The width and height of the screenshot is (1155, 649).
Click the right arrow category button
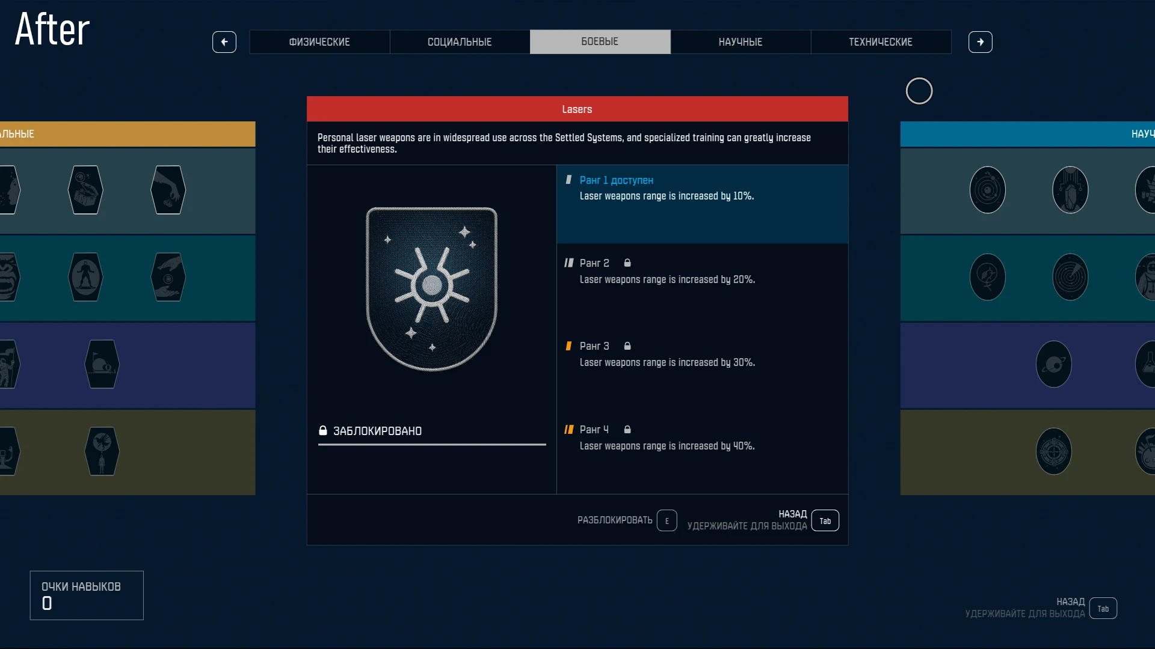pyautogui.click(x=980, y=42)
